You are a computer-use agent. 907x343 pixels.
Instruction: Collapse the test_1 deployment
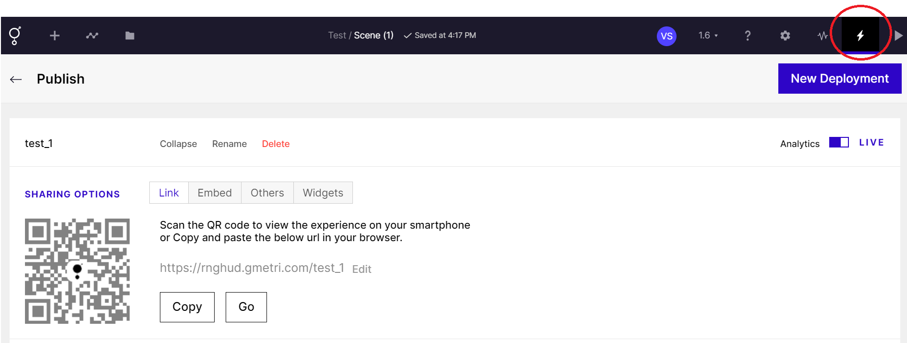pyautogui.click(x=178, y=144)
